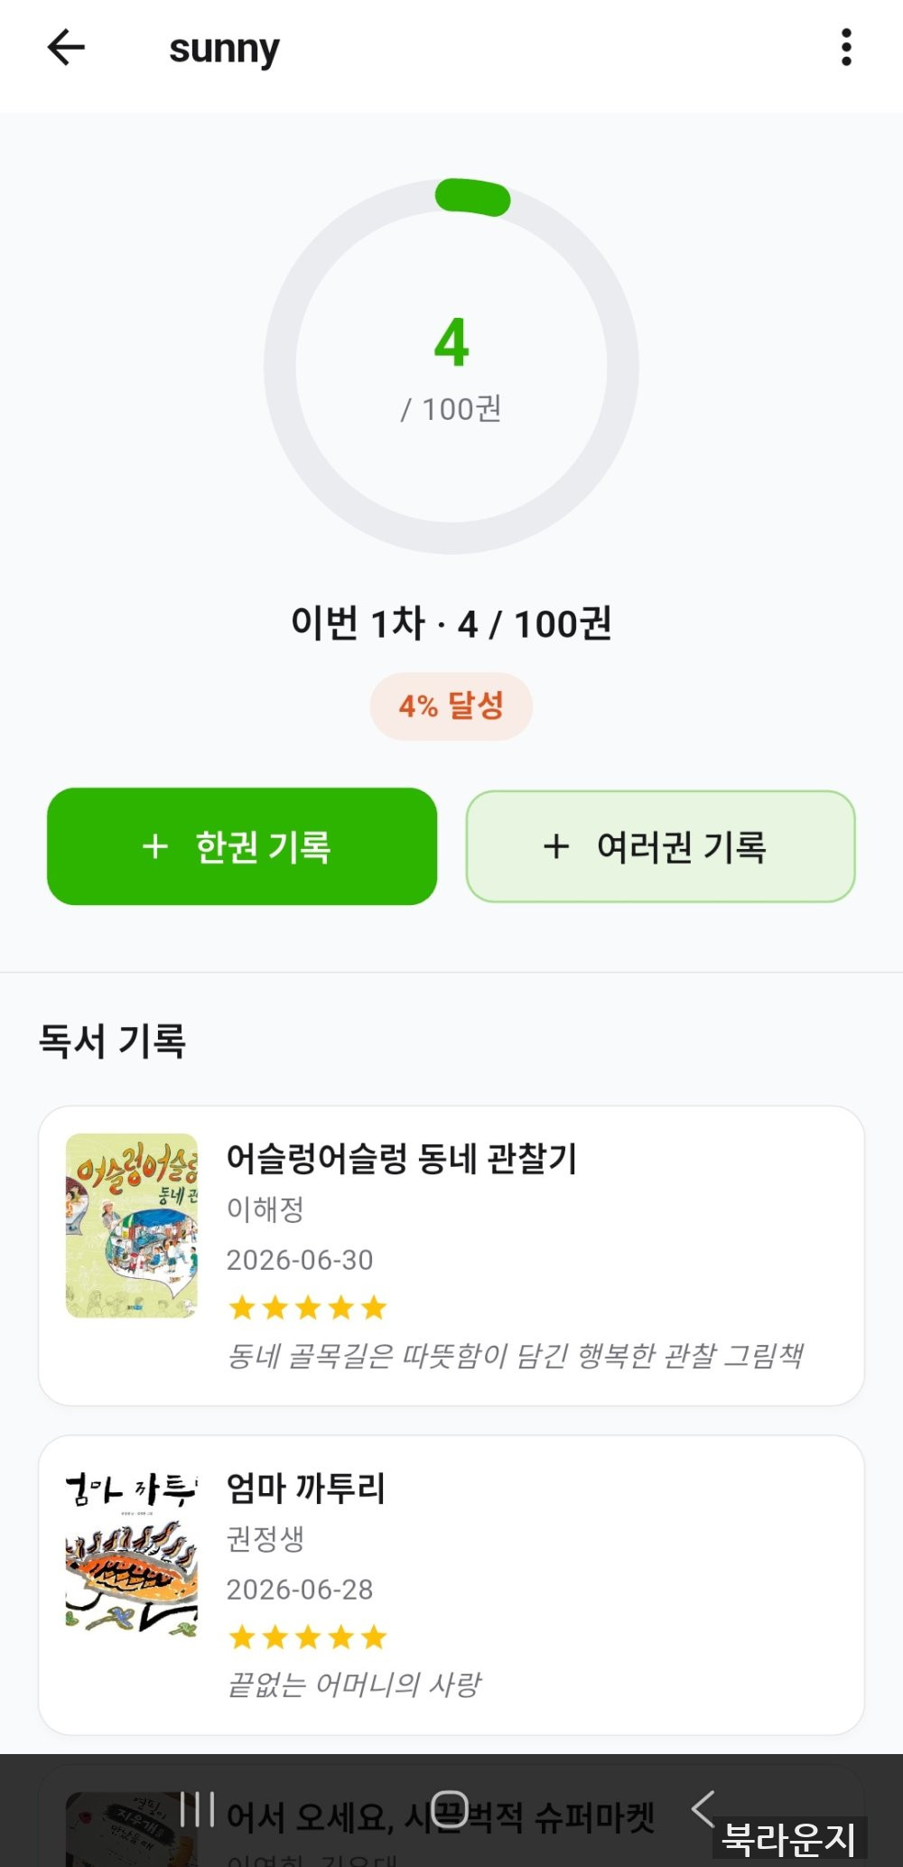Tap the plus icon in 여러권 기록
Screen dimensions: 903x1867
(x=556, y=846)
